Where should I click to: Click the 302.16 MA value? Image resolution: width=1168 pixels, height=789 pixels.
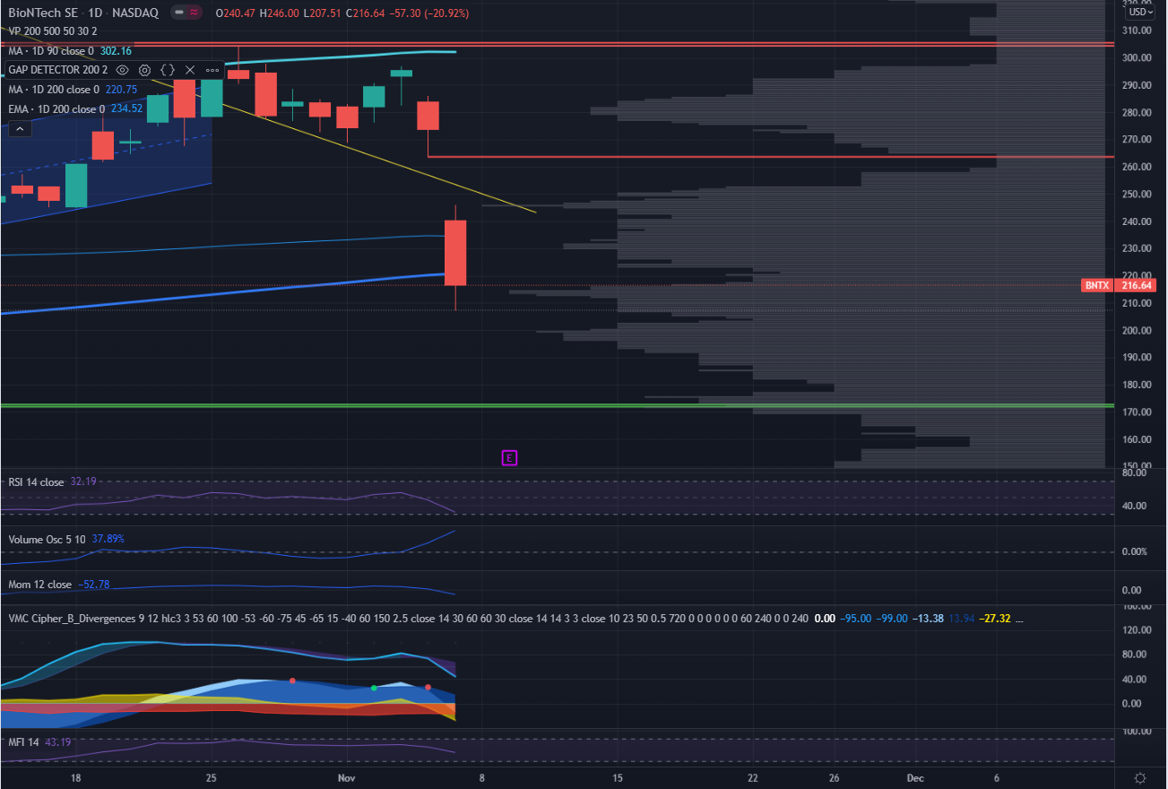115,51
